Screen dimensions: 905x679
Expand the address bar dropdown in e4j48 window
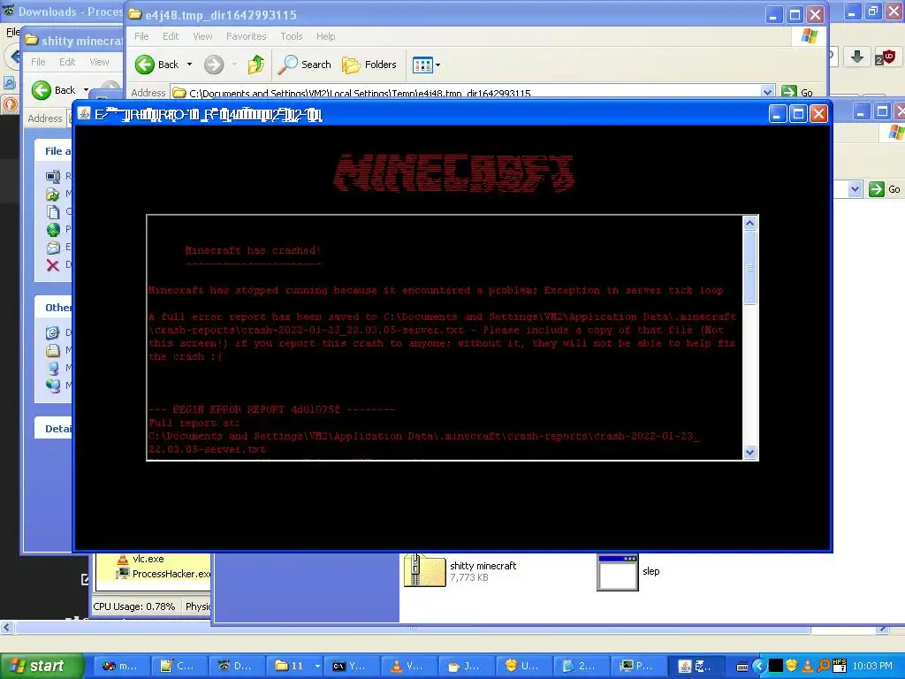pos(767,92)
